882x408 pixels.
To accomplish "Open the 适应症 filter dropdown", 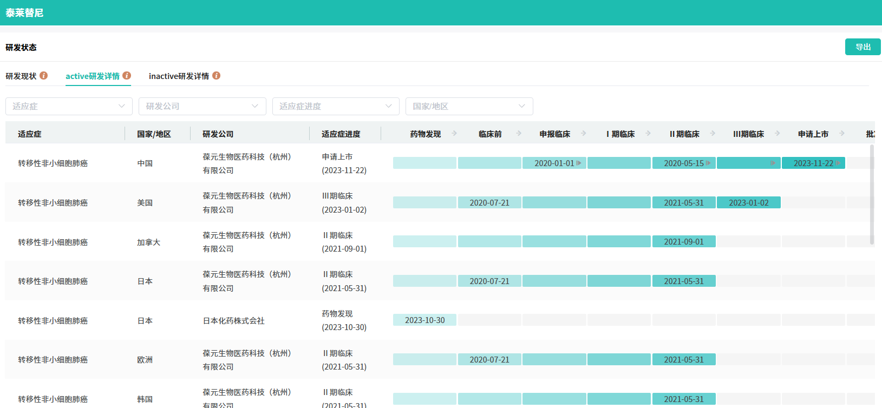I will point(69,106).
